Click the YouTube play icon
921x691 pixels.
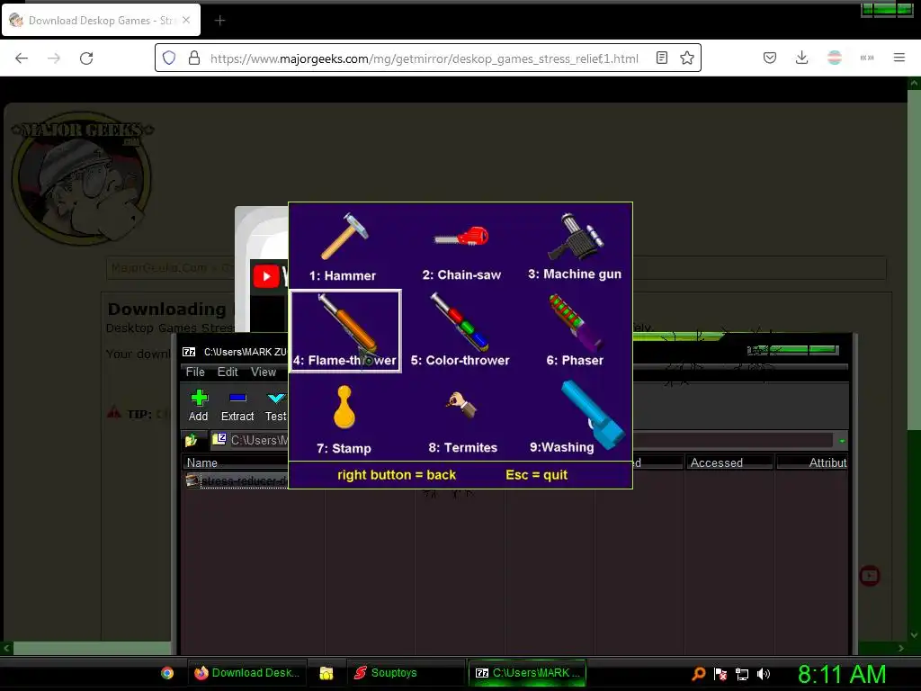click(x=266, y=275)
